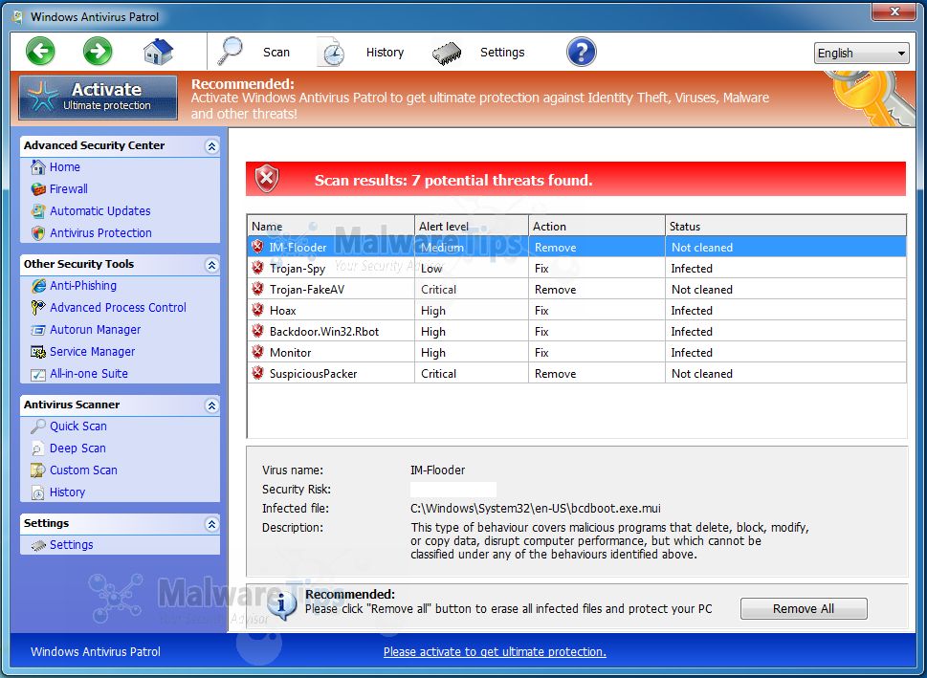Click the Activate Ultimate protection button
This screenshot has width=927, height=678.
99,98
